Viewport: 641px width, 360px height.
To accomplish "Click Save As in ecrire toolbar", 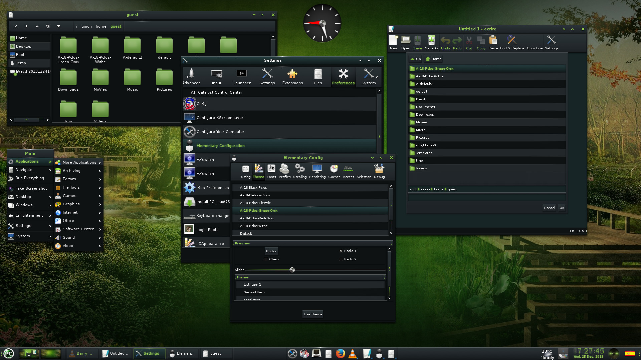I will tap(431, 43).
